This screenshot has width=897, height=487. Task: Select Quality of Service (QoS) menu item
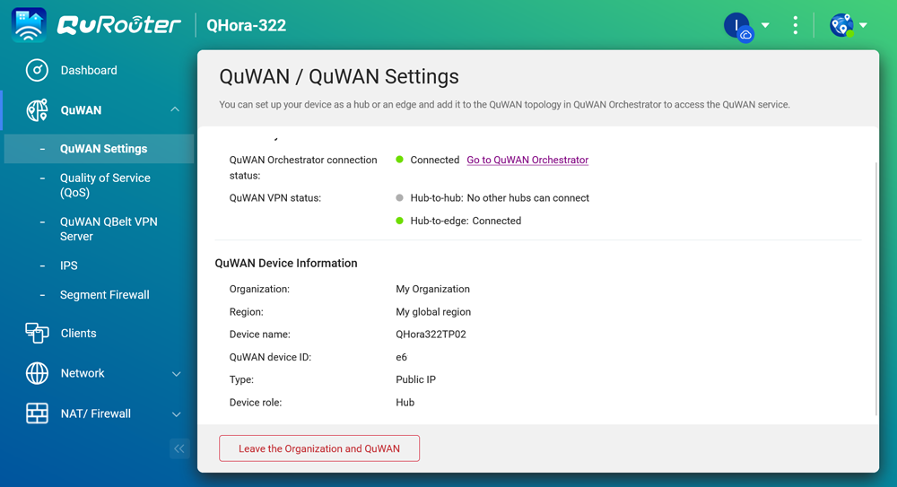click(105, 185)
